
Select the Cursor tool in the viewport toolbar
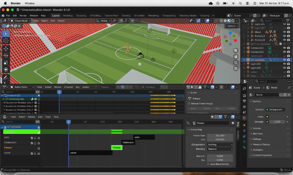pos(6,41)
